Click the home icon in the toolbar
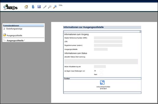The image size is (158, 104). click(26, 7)
